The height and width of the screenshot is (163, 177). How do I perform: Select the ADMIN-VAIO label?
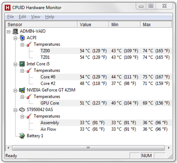coord(33,31)
